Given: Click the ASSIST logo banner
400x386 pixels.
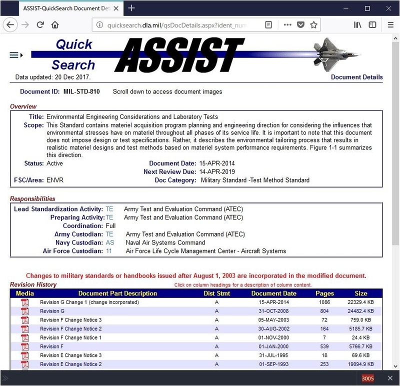Looking at the screenshot, I should 178,55.
